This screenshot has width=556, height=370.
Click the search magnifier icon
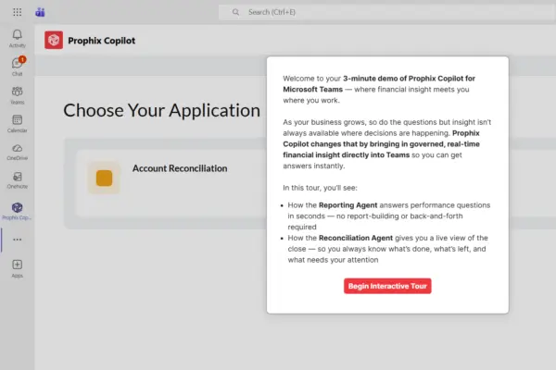235,12
